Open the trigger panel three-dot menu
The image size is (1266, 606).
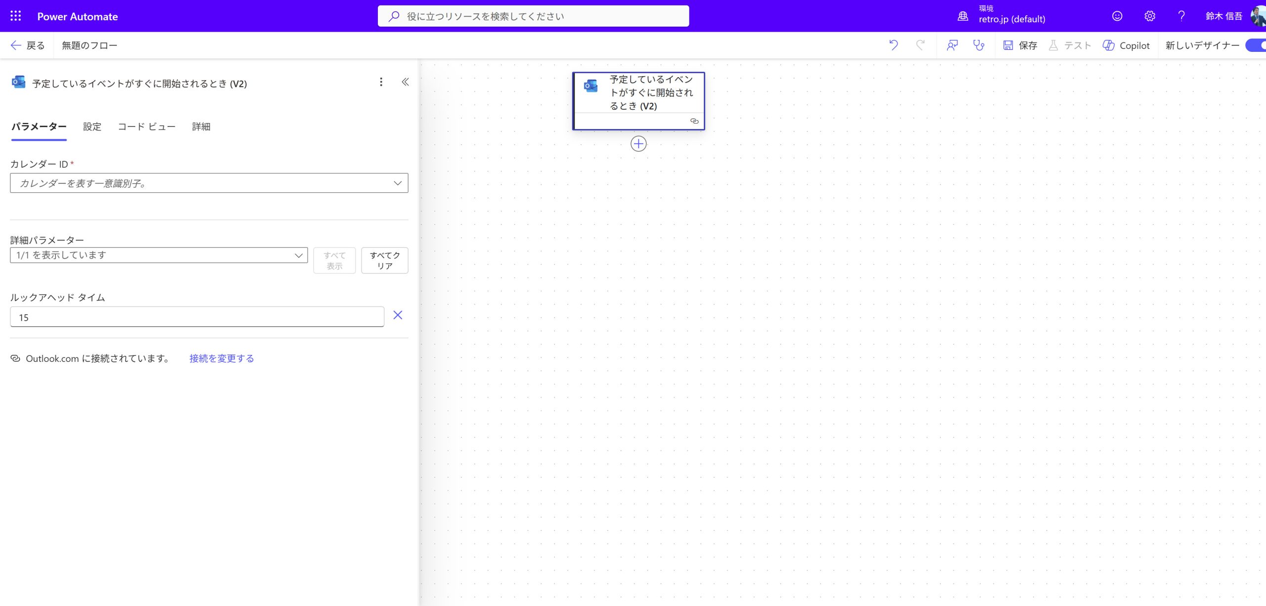click(x=381, y=82)
